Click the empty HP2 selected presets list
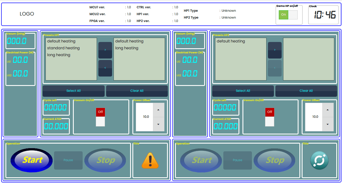This screenshot has width=342, height=183. pyautogui.click(x=309, y=59)
